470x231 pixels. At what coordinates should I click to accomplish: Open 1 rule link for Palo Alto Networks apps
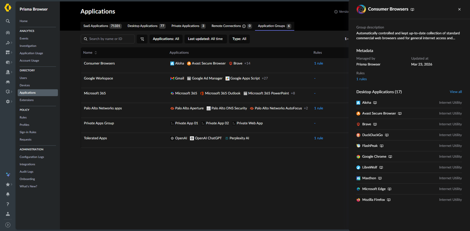coord(318,108)
